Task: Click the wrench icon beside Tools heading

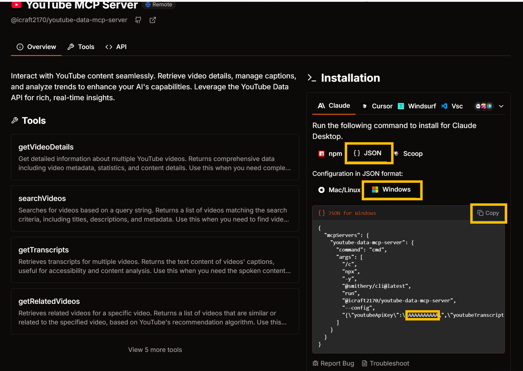Action: tap(15, 121)
